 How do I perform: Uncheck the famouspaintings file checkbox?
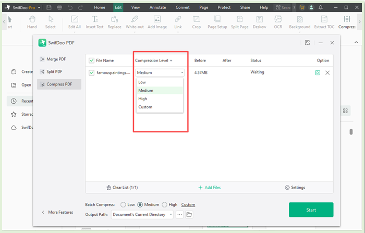(91, 72)
